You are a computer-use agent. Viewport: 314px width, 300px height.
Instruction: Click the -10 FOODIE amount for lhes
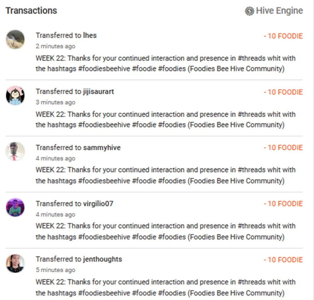[283, 36]
